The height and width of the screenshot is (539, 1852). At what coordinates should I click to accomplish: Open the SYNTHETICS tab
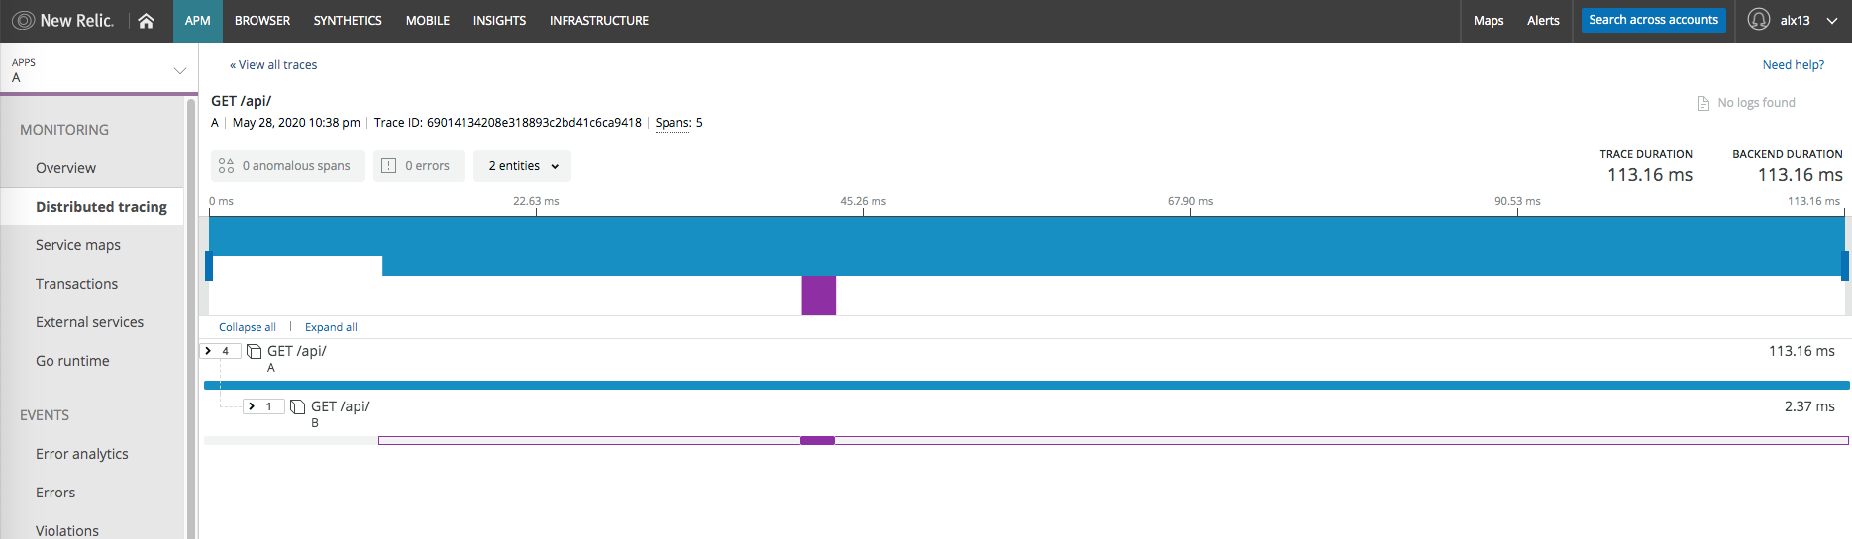(x=348, y=21)
